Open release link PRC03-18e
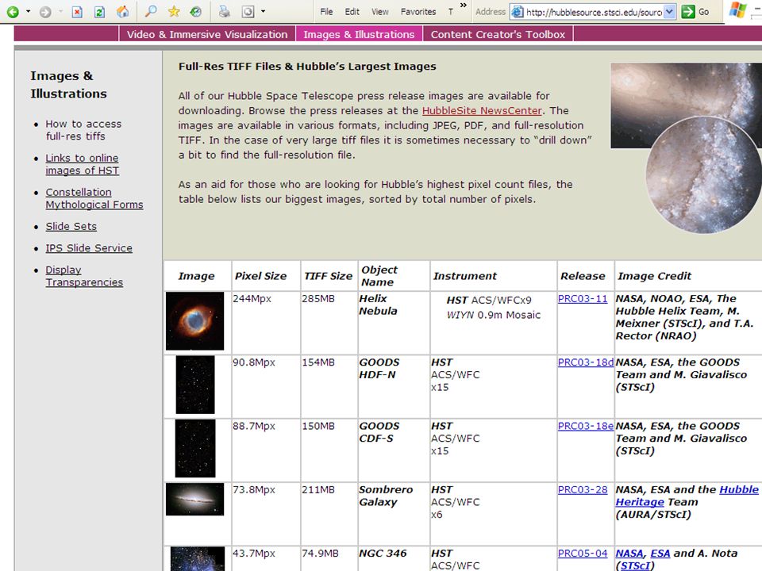Viewport: 762px width, 571px height. (586, 426)
